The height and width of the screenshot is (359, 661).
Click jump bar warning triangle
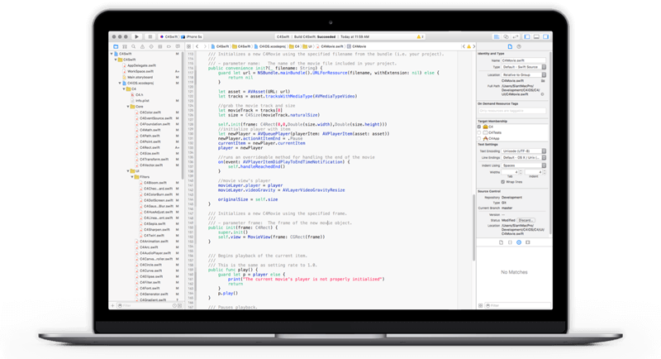click(x=468, y=46)
